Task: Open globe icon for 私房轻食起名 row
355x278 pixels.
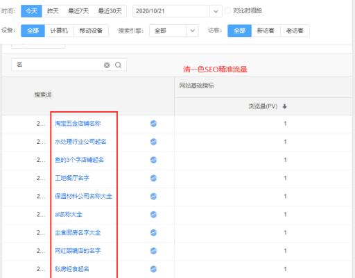Action: point(153,269)
